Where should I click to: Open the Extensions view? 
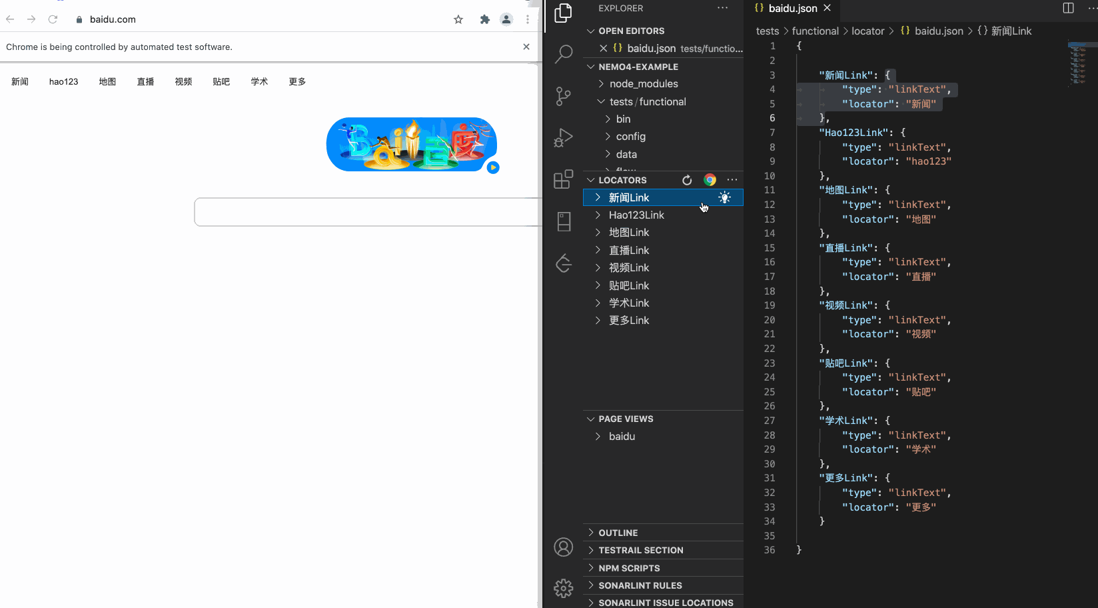coord(564,179)
